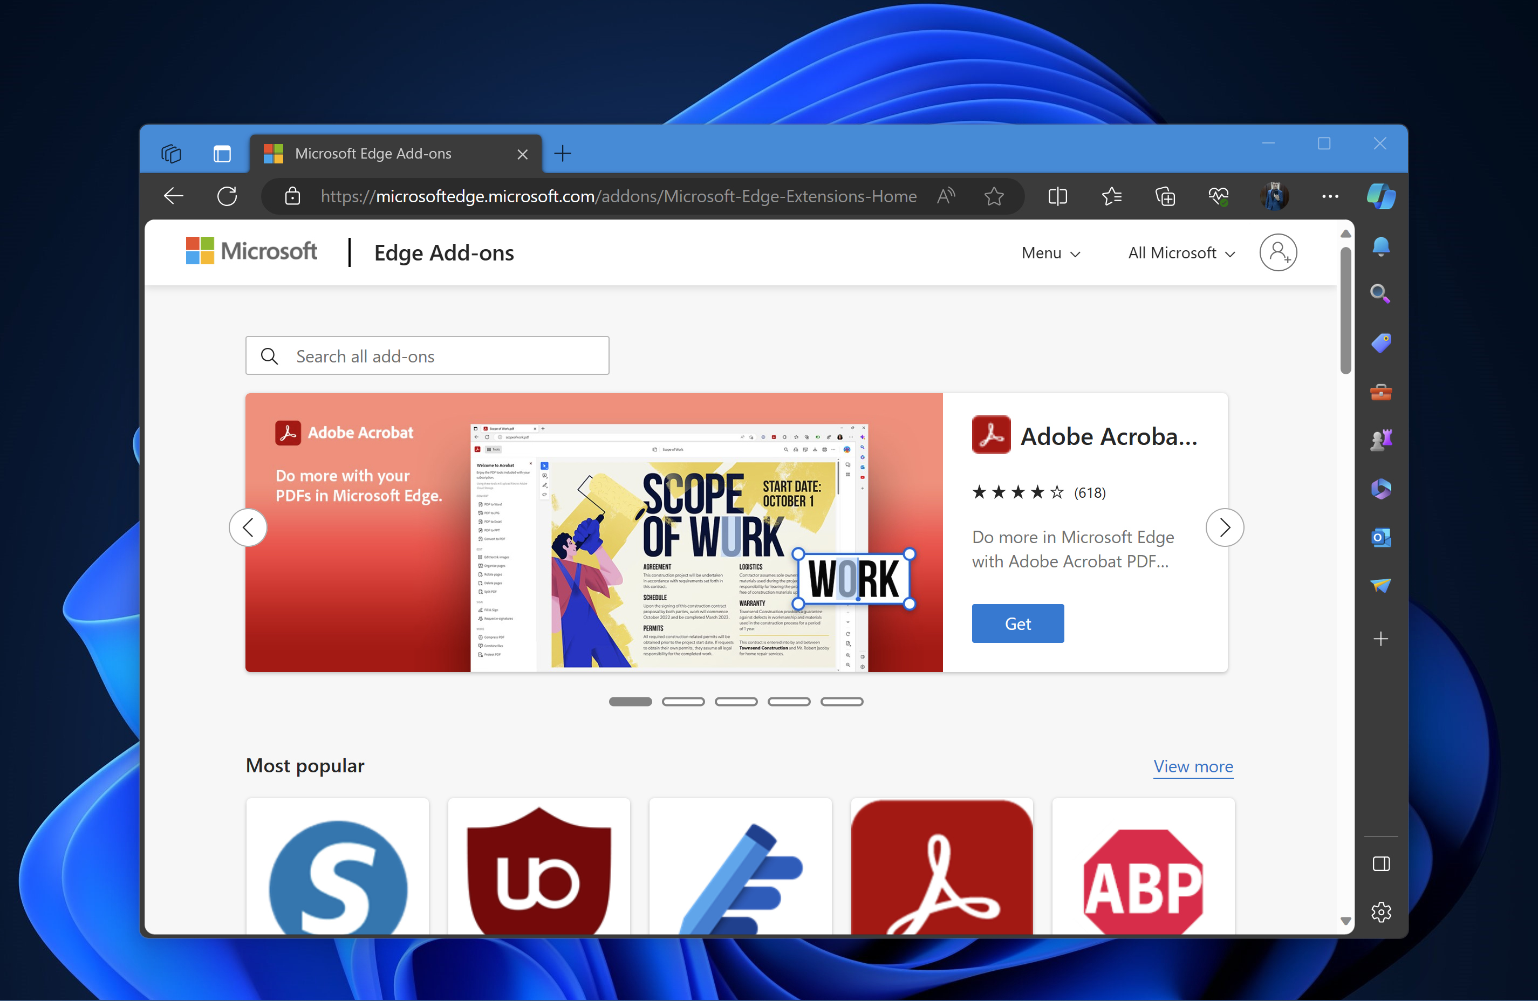Open sidebar Outlook icon
Viewport: 1538px width, 1001px height.
click(1380, 537)
